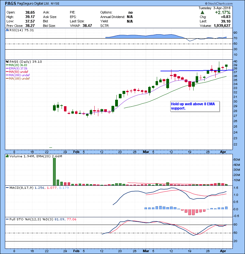Click the Mar label on the price-panel date axis

point(146,152)
